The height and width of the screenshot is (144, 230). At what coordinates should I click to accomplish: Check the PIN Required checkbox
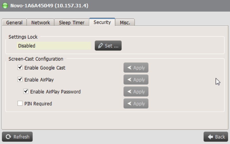20,103
